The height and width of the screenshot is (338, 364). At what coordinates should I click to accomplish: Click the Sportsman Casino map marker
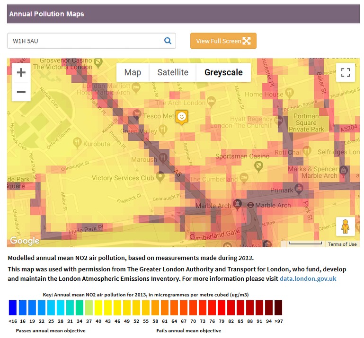(x=259, y=165)
